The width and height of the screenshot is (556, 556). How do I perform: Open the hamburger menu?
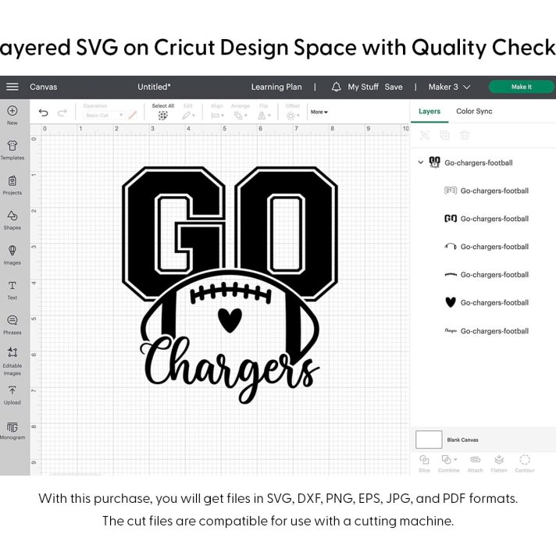point(12,87)
